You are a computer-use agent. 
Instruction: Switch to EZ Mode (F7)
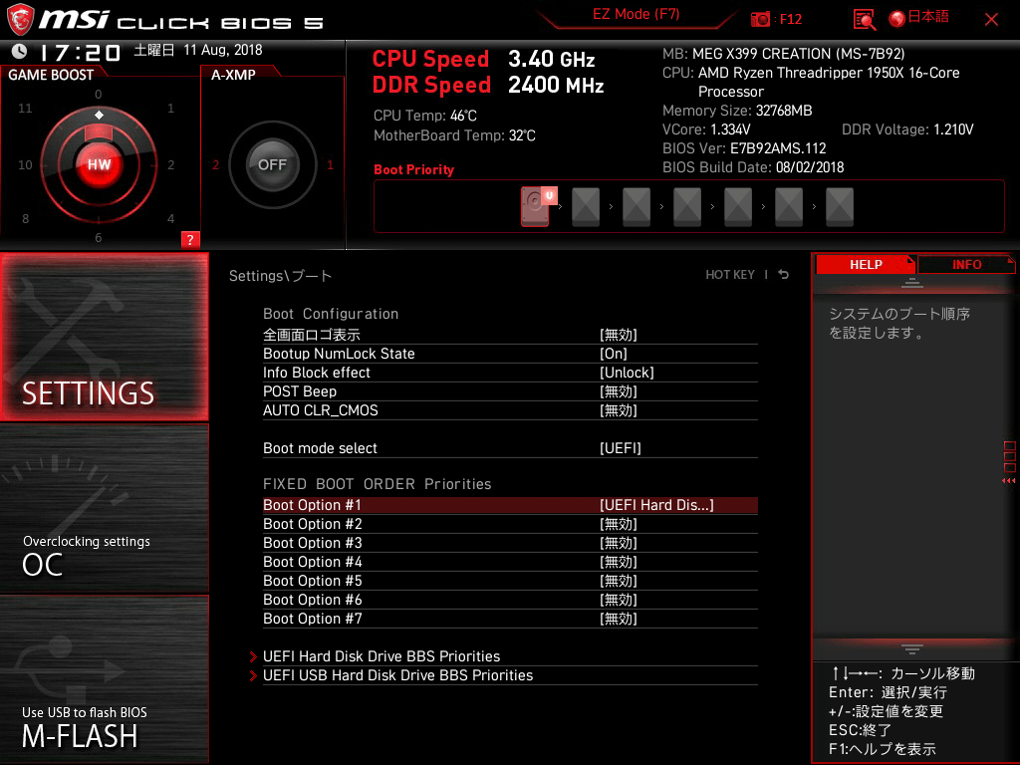pos(637,14)
